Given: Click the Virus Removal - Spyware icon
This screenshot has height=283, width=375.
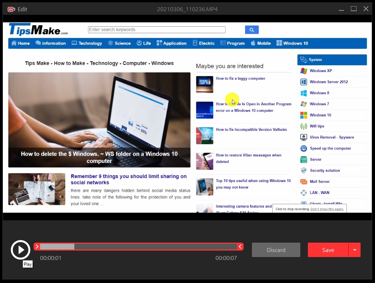Looking at the screenshot, I should (304, 137).
